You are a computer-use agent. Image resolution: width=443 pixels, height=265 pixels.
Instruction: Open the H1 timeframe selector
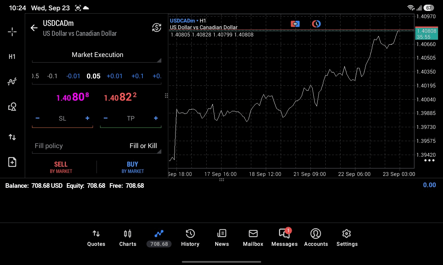click(12, 57)
